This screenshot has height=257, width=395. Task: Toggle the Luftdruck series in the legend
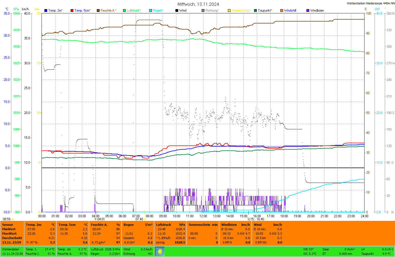pyautogui.click(x=134, y=10)
